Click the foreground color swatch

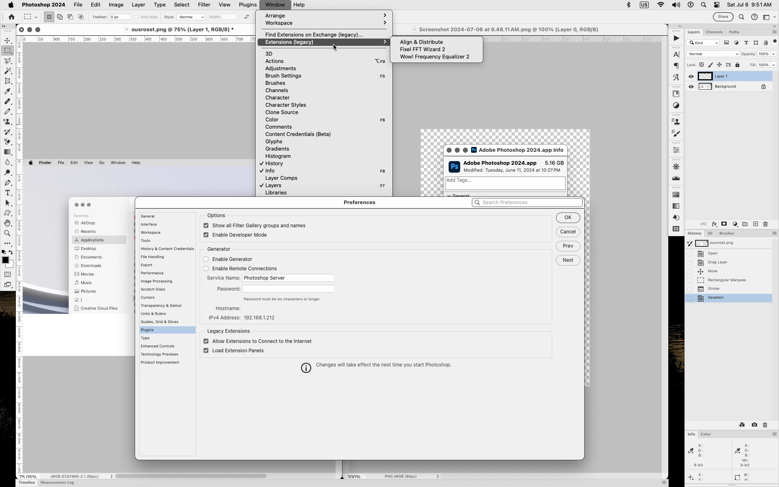point(5,261)
